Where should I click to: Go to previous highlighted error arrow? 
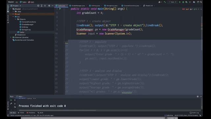tap(198, 9)
